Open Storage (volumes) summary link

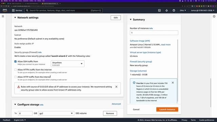tap(138, 71)
